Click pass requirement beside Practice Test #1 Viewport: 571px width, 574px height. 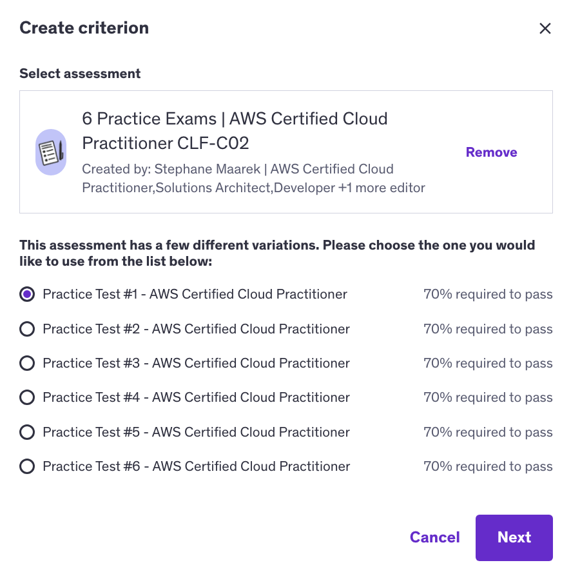coord(488,295)
